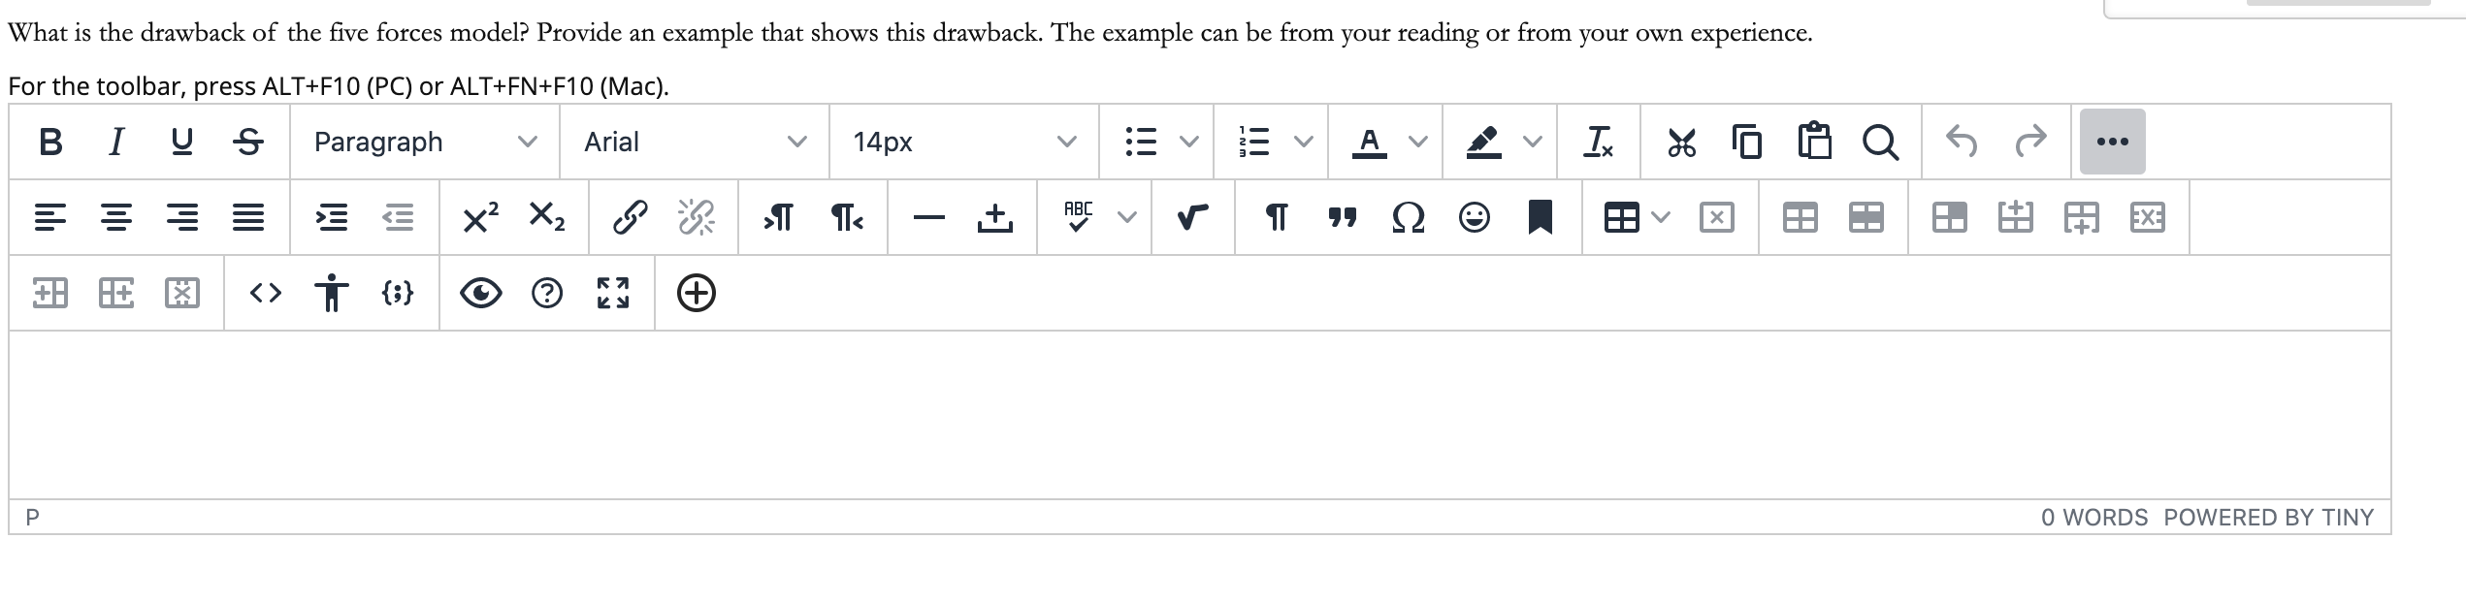Undo the last action
This screenshot has height=603, width=2466.
tap(1962, 142)
